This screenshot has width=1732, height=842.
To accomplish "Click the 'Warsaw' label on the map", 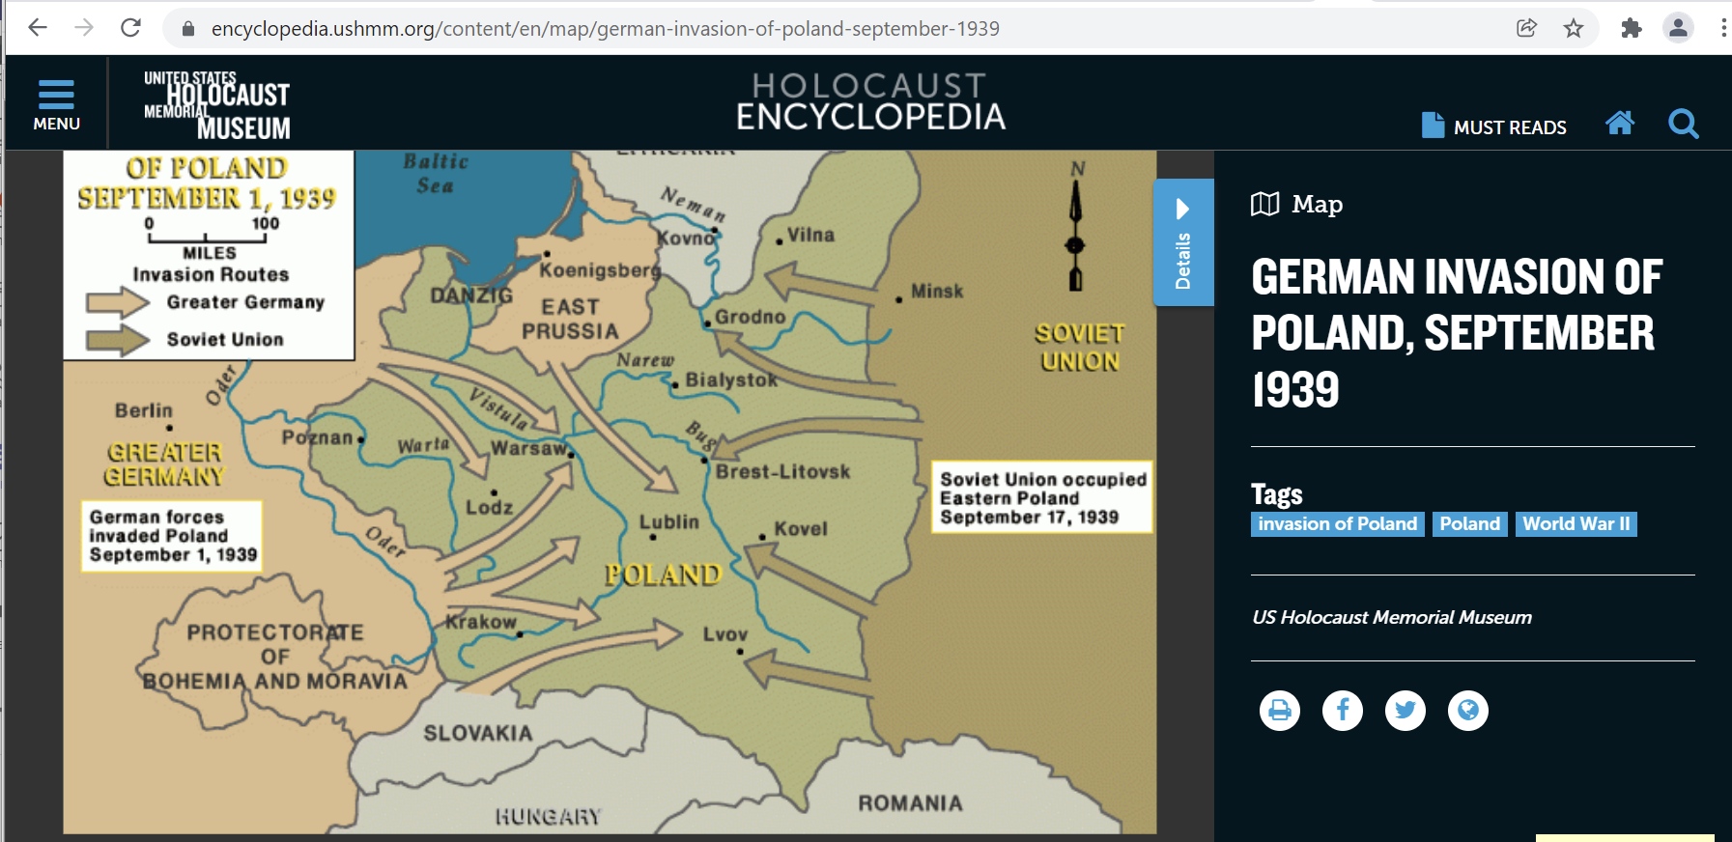I will pos(528,448).
